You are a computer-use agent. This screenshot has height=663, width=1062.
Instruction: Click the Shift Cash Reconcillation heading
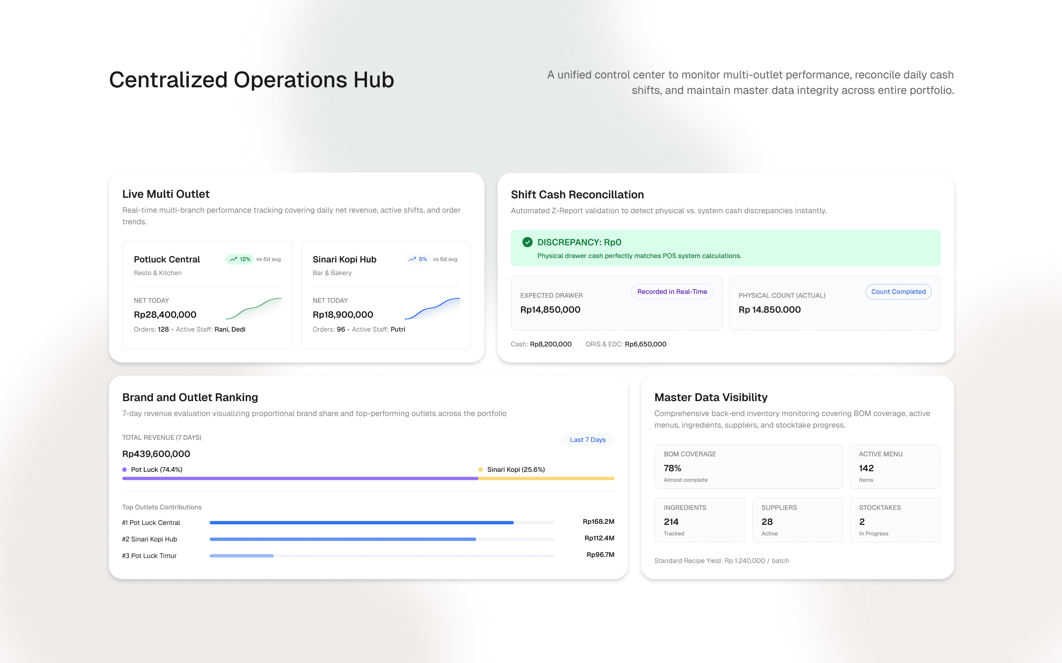pyautogui.click(x=577, y=194)
